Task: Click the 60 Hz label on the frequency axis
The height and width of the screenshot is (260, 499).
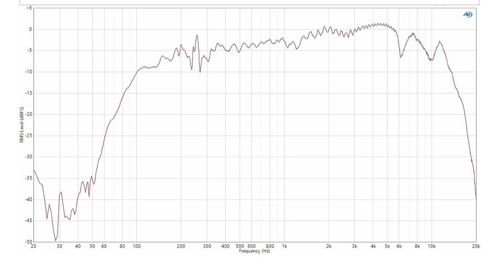Action: pyautogui.click(x=104, y=247)
